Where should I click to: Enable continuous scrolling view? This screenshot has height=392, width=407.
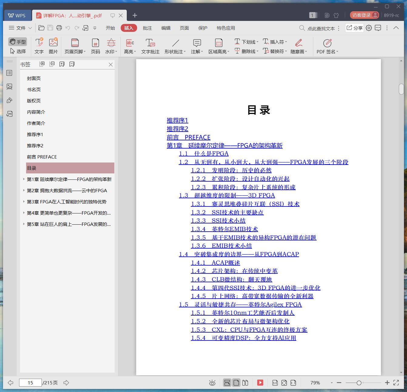click(x=227, y=383)
